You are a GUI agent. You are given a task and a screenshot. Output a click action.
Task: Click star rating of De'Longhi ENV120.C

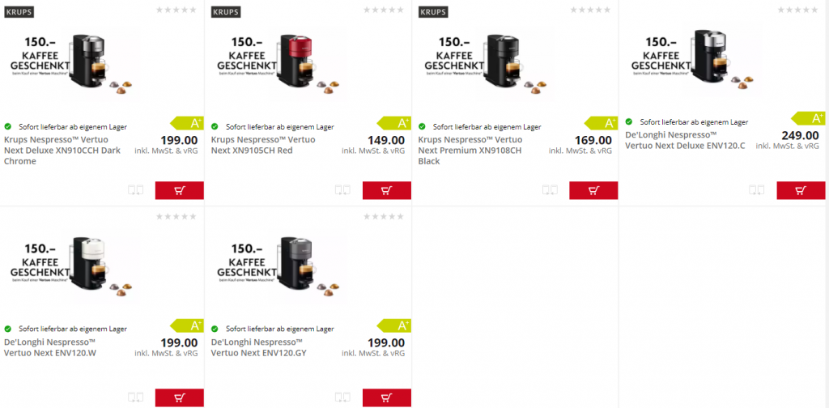pos(797,10)
